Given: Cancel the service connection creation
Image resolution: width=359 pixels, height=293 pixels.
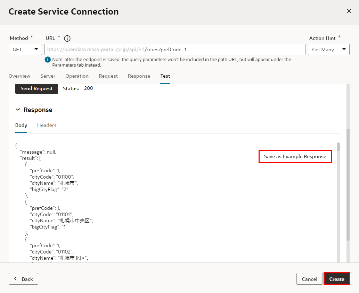Looking at the screenshot, I should click(x=309, y=279).
